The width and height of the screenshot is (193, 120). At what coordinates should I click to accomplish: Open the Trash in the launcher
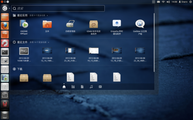[x=5, y=115]
